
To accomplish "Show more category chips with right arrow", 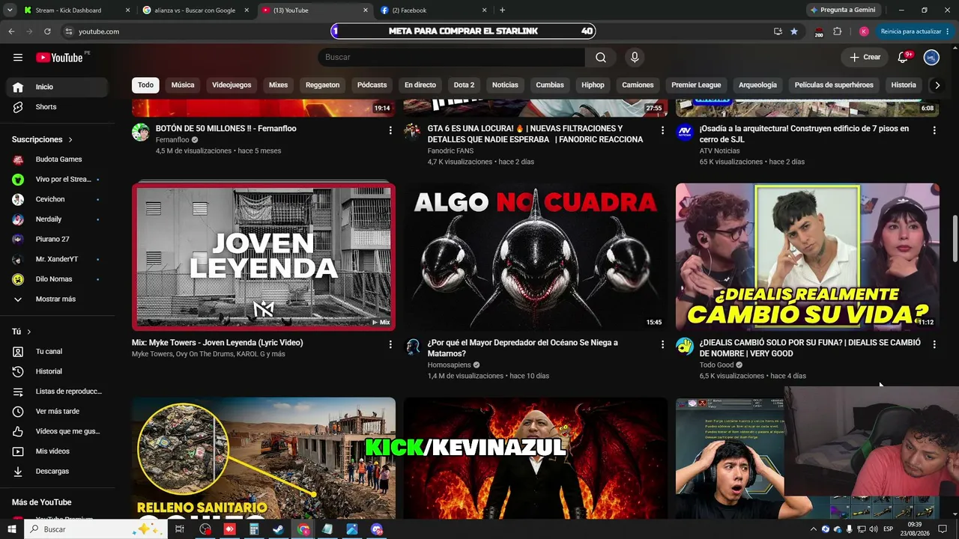I will (937, 85).
